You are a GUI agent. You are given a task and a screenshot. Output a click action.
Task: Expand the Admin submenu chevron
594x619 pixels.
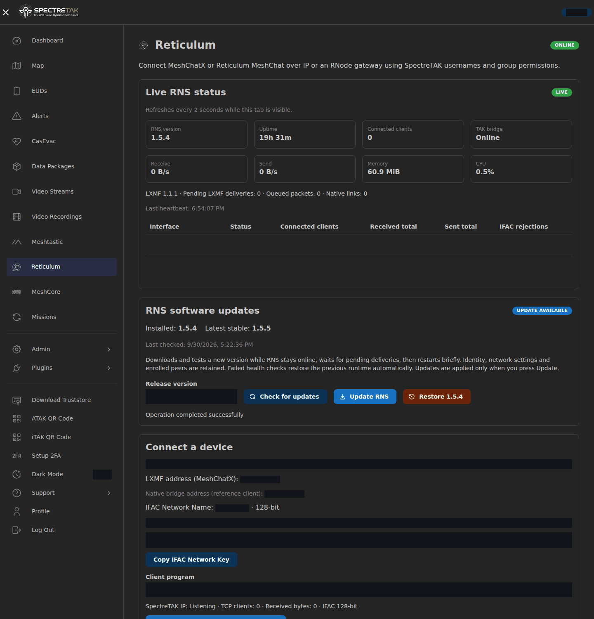point(109,349)
